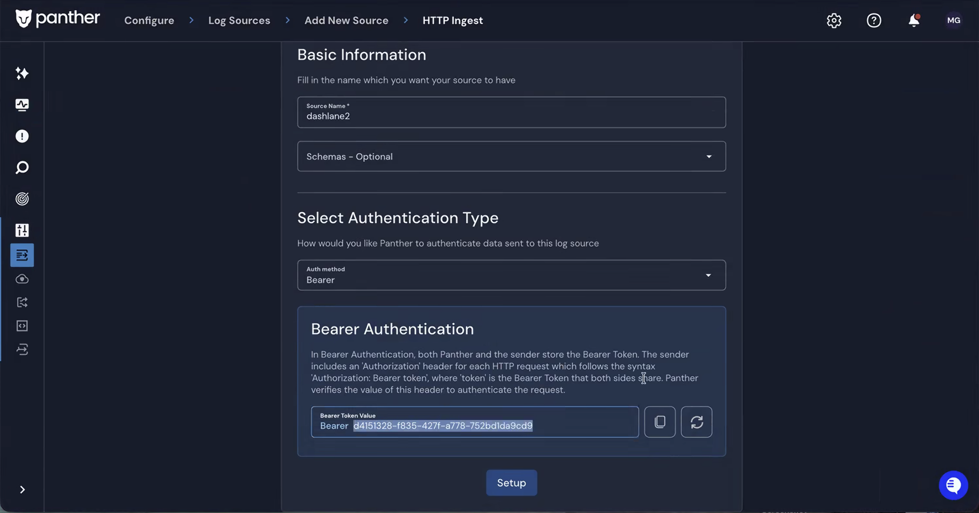Open the Auth method Bearer dropdown
This screenshot has height=513, width=979.
click(x=512, y=275)
